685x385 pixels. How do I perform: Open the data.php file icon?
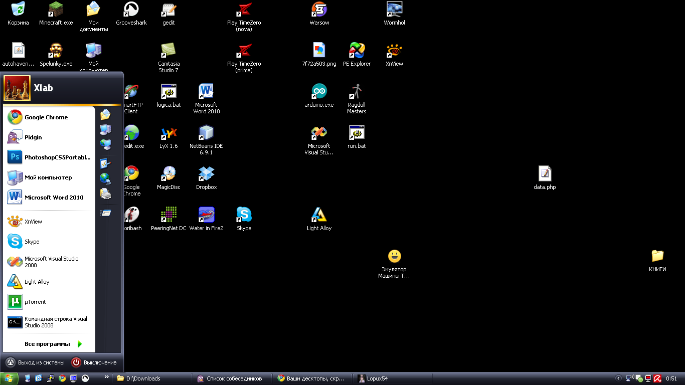[x=545, y=174]
